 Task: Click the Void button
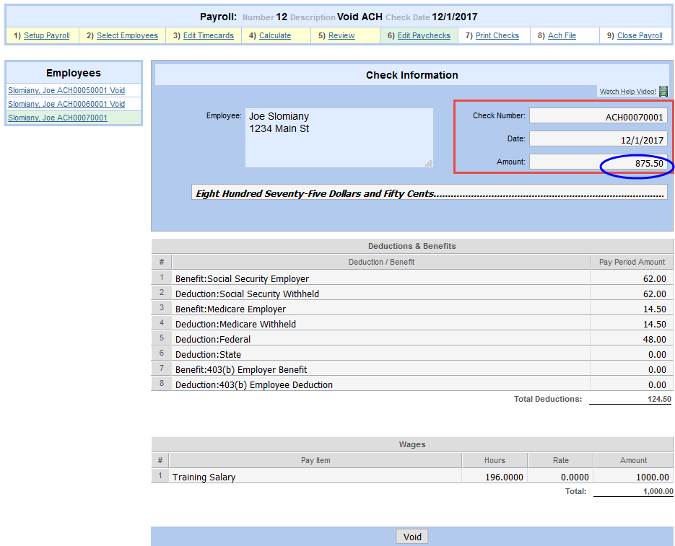pyautogui.click(x=412, y=537)
